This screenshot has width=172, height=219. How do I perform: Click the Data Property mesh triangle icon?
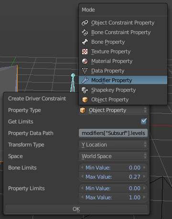[85, 71]
